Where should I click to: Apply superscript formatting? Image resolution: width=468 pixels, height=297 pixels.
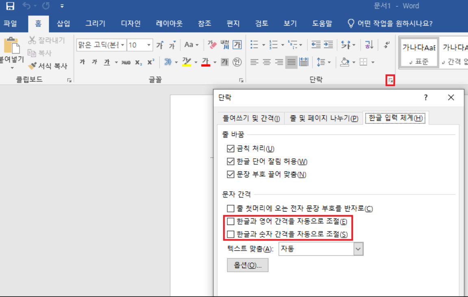[x=151, y=62]
